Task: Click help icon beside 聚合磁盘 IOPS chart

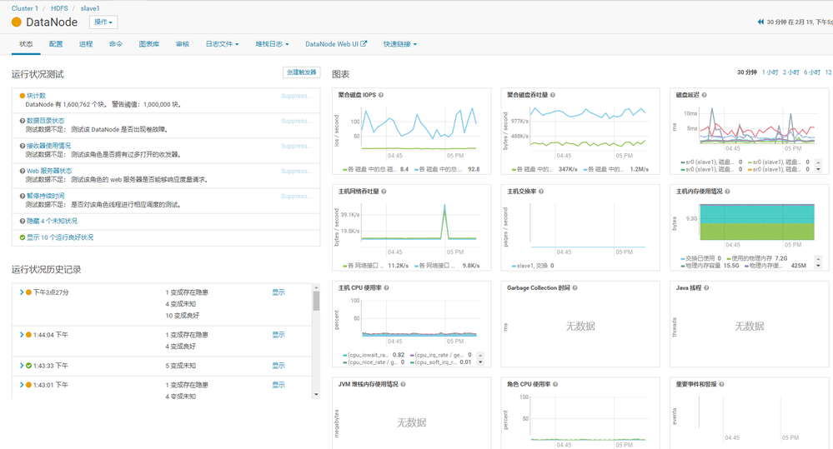Action: [x=381, y=95]
